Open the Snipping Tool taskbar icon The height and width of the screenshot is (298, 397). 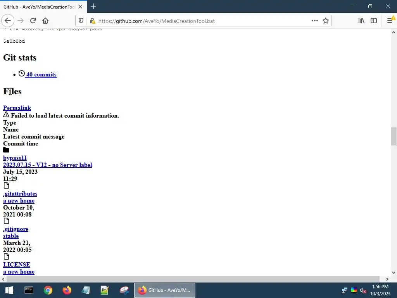tap(124, 290)
